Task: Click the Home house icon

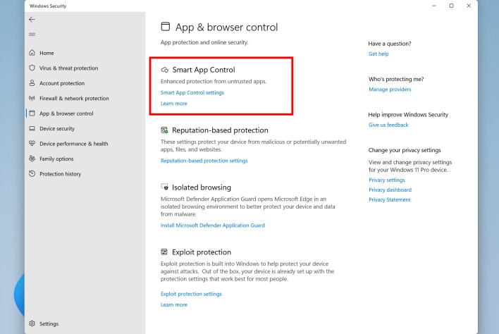Action: tap(32, 53)
